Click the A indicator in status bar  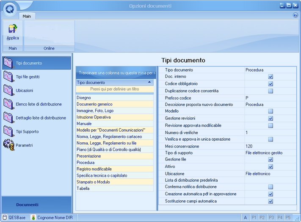(x=246, y=217)
